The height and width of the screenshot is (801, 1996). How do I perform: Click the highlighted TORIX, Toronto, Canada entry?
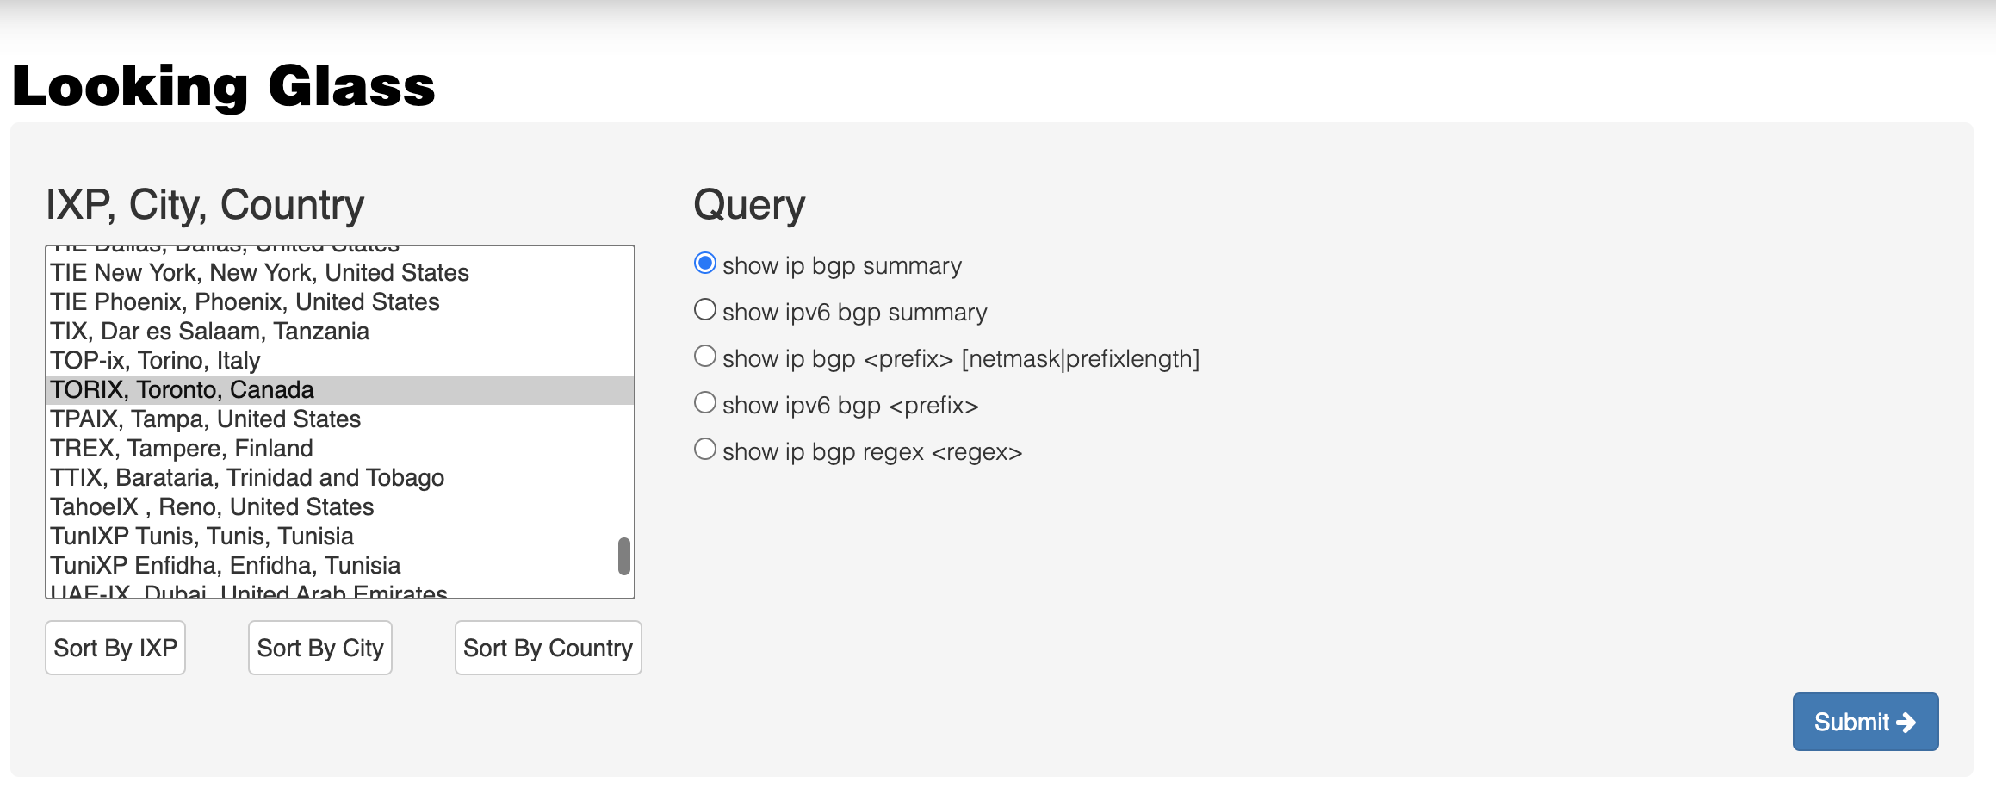(x=182, y=390)
